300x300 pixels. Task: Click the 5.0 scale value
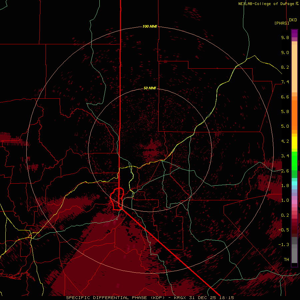click(x=285, y=126)
